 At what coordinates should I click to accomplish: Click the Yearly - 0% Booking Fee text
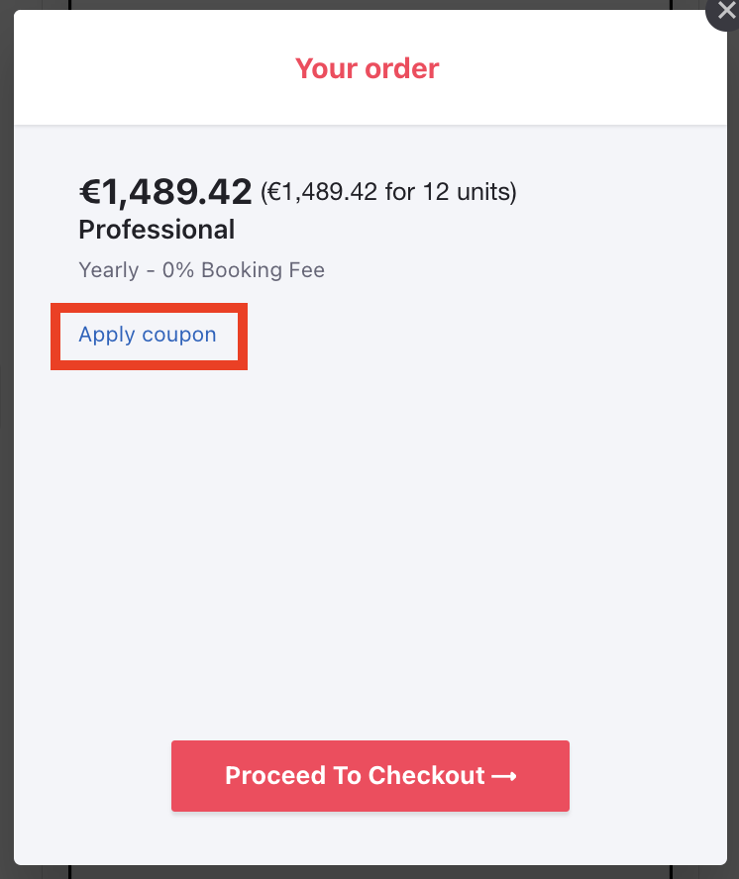[x=201, y=269]
